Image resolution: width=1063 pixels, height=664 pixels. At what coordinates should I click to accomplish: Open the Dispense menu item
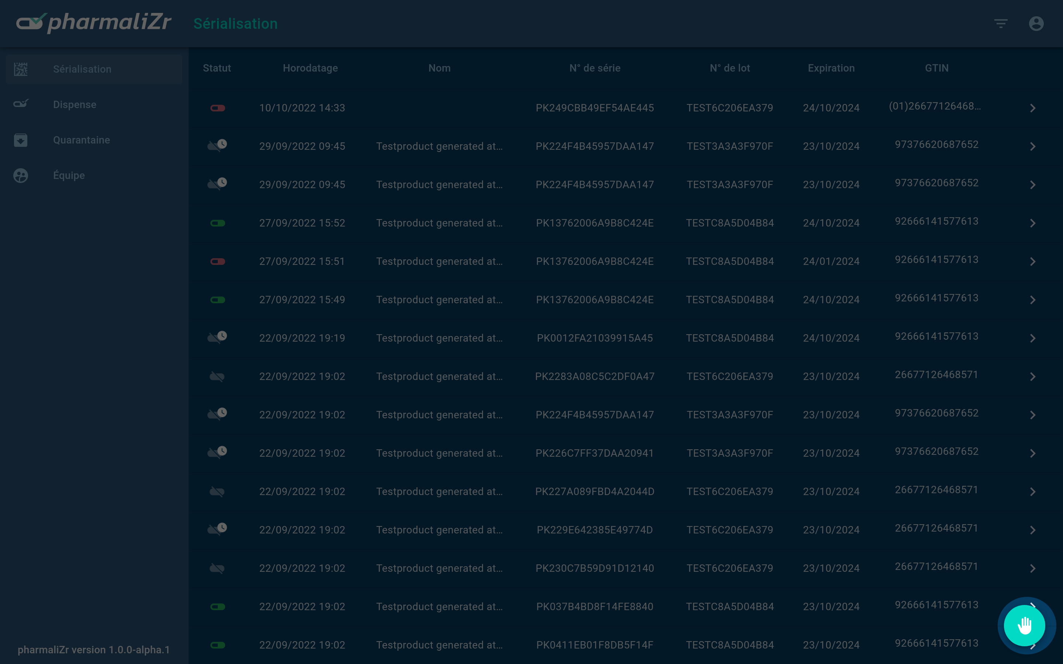point(75,104)
